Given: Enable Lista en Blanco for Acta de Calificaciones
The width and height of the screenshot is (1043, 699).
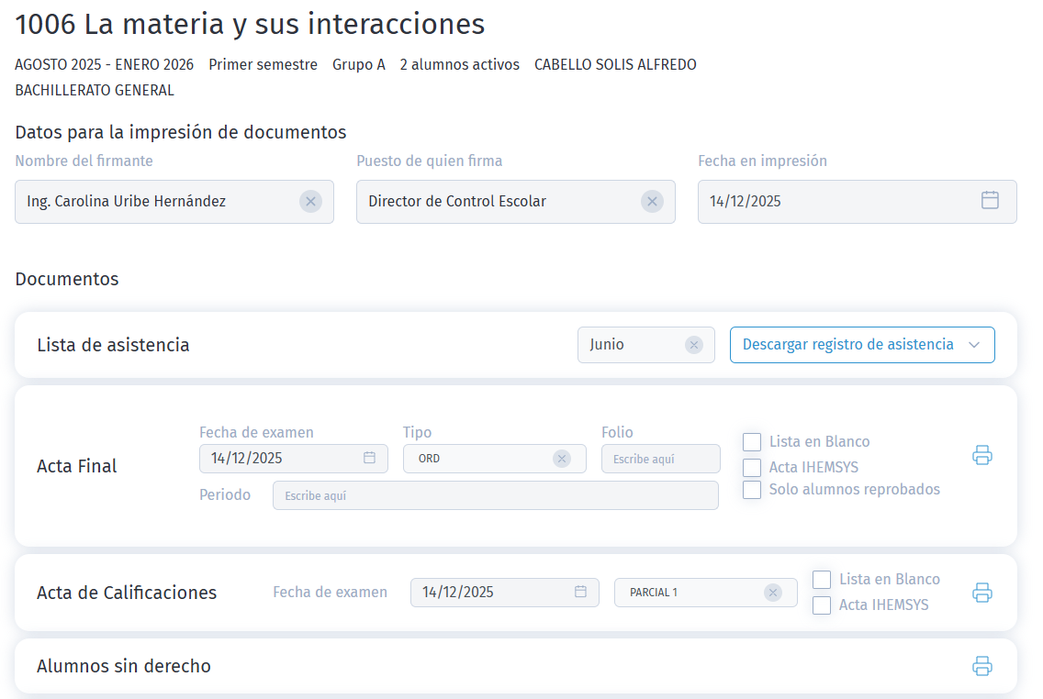Looking at the screenshot, I should [x=822, y=580].
